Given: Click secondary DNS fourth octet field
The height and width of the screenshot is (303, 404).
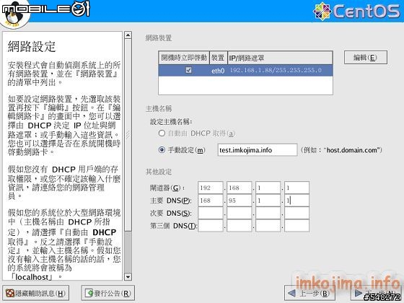Looking at the screenshot, I should [297, 213].
